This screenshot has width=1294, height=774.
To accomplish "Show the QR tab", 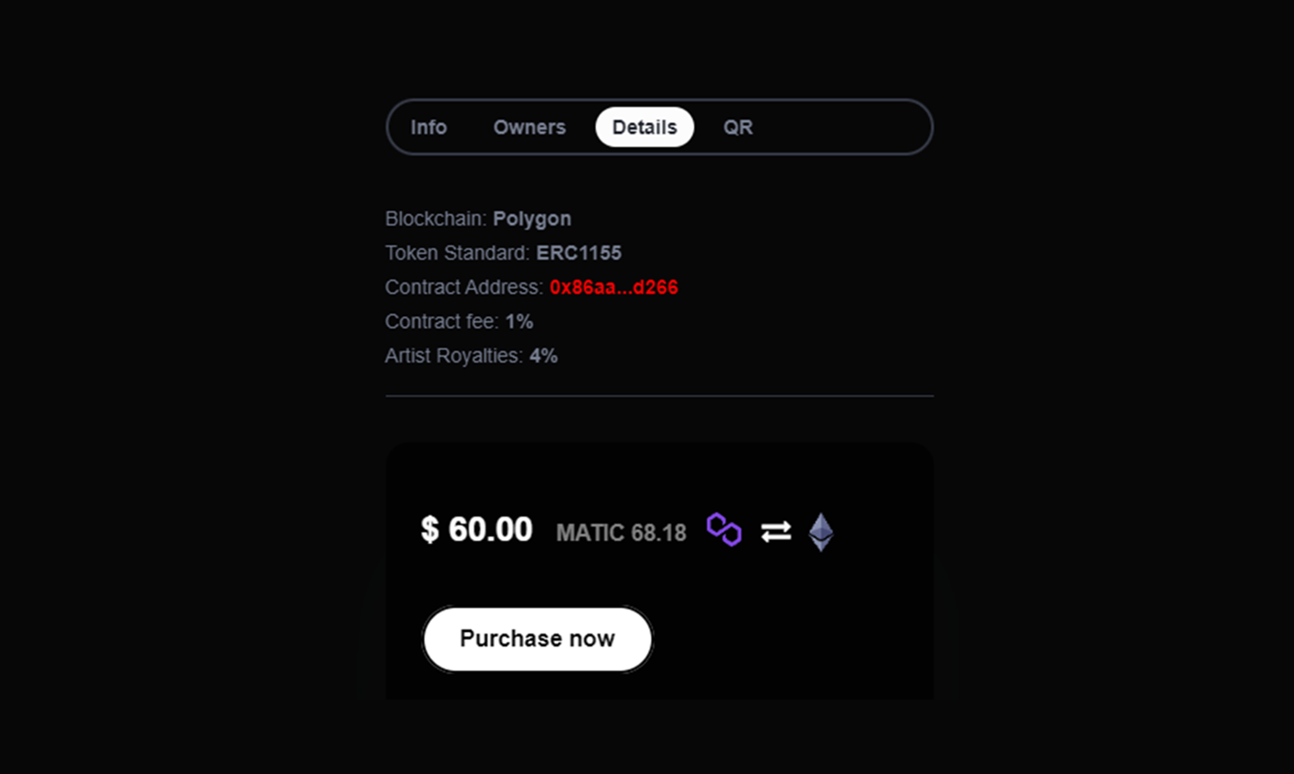I will pyautogui.click(x=738, y=127).
